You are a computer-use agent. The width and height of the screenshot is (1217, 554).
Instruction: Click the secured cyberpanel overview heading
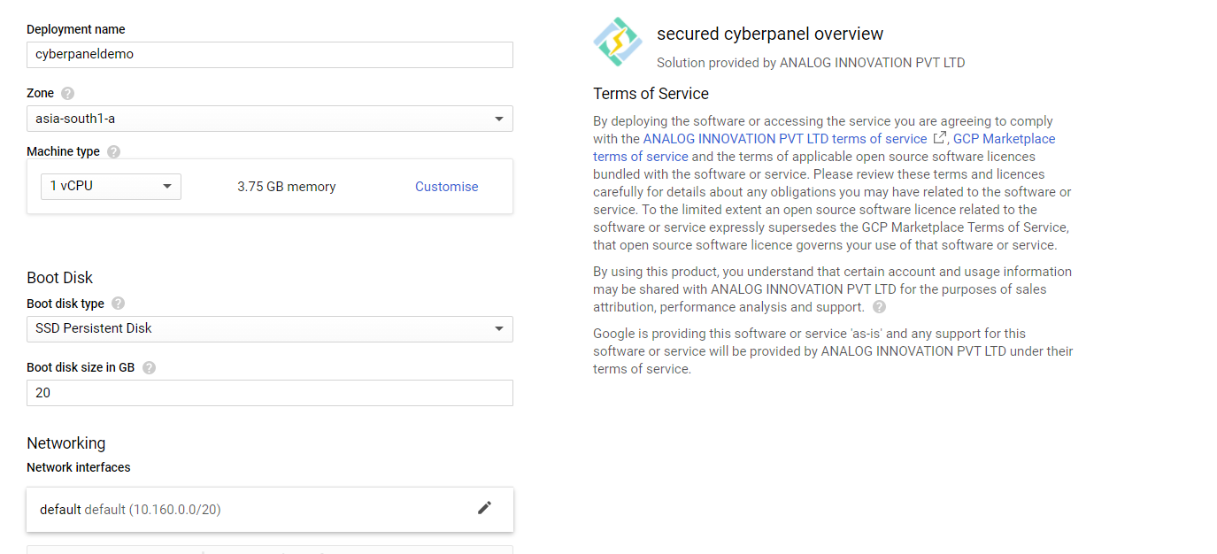770,34
